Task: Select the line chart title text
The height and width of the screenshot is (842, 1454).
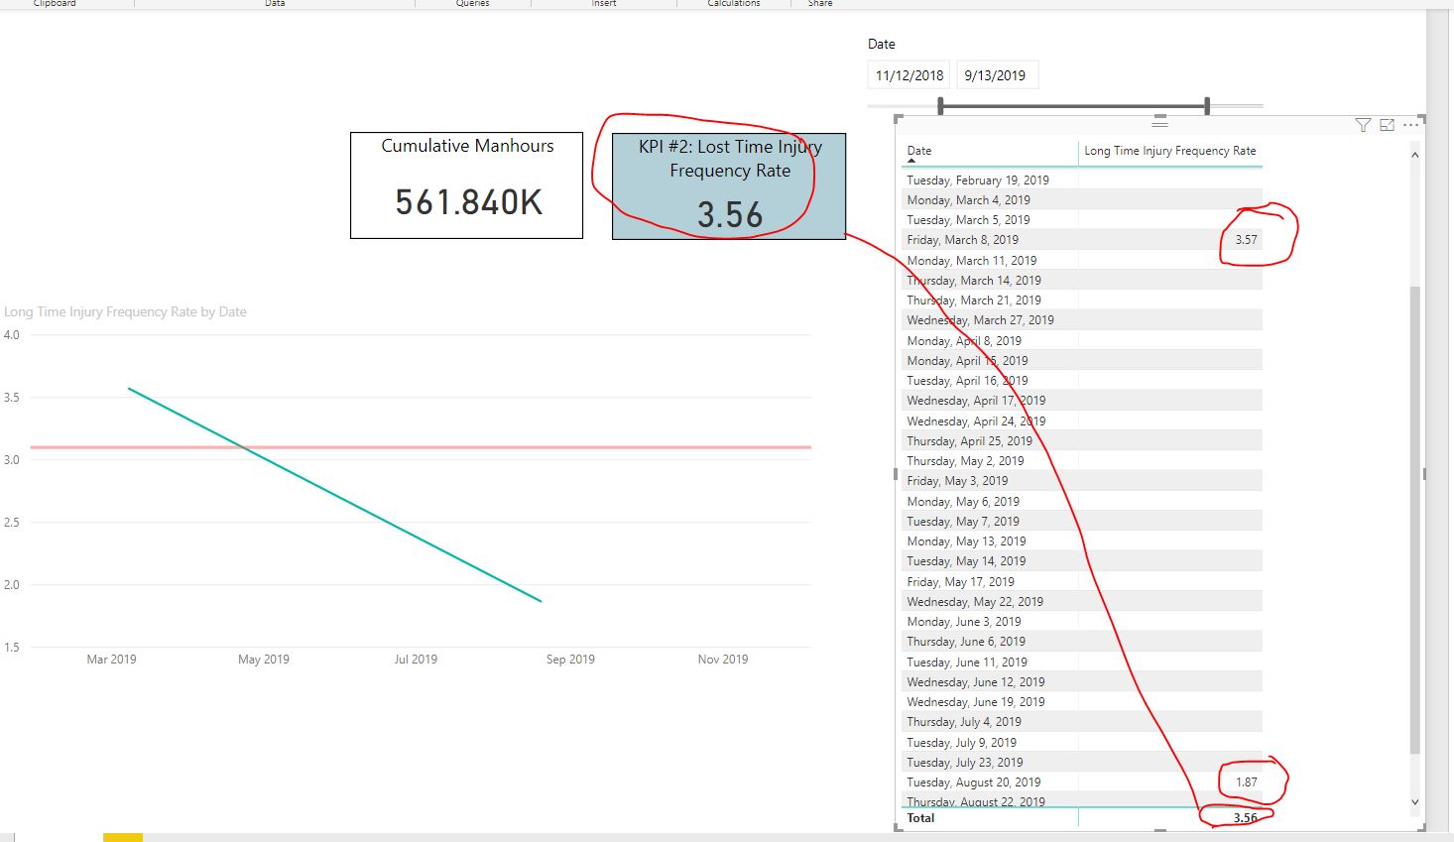Action: pos(125,311)
